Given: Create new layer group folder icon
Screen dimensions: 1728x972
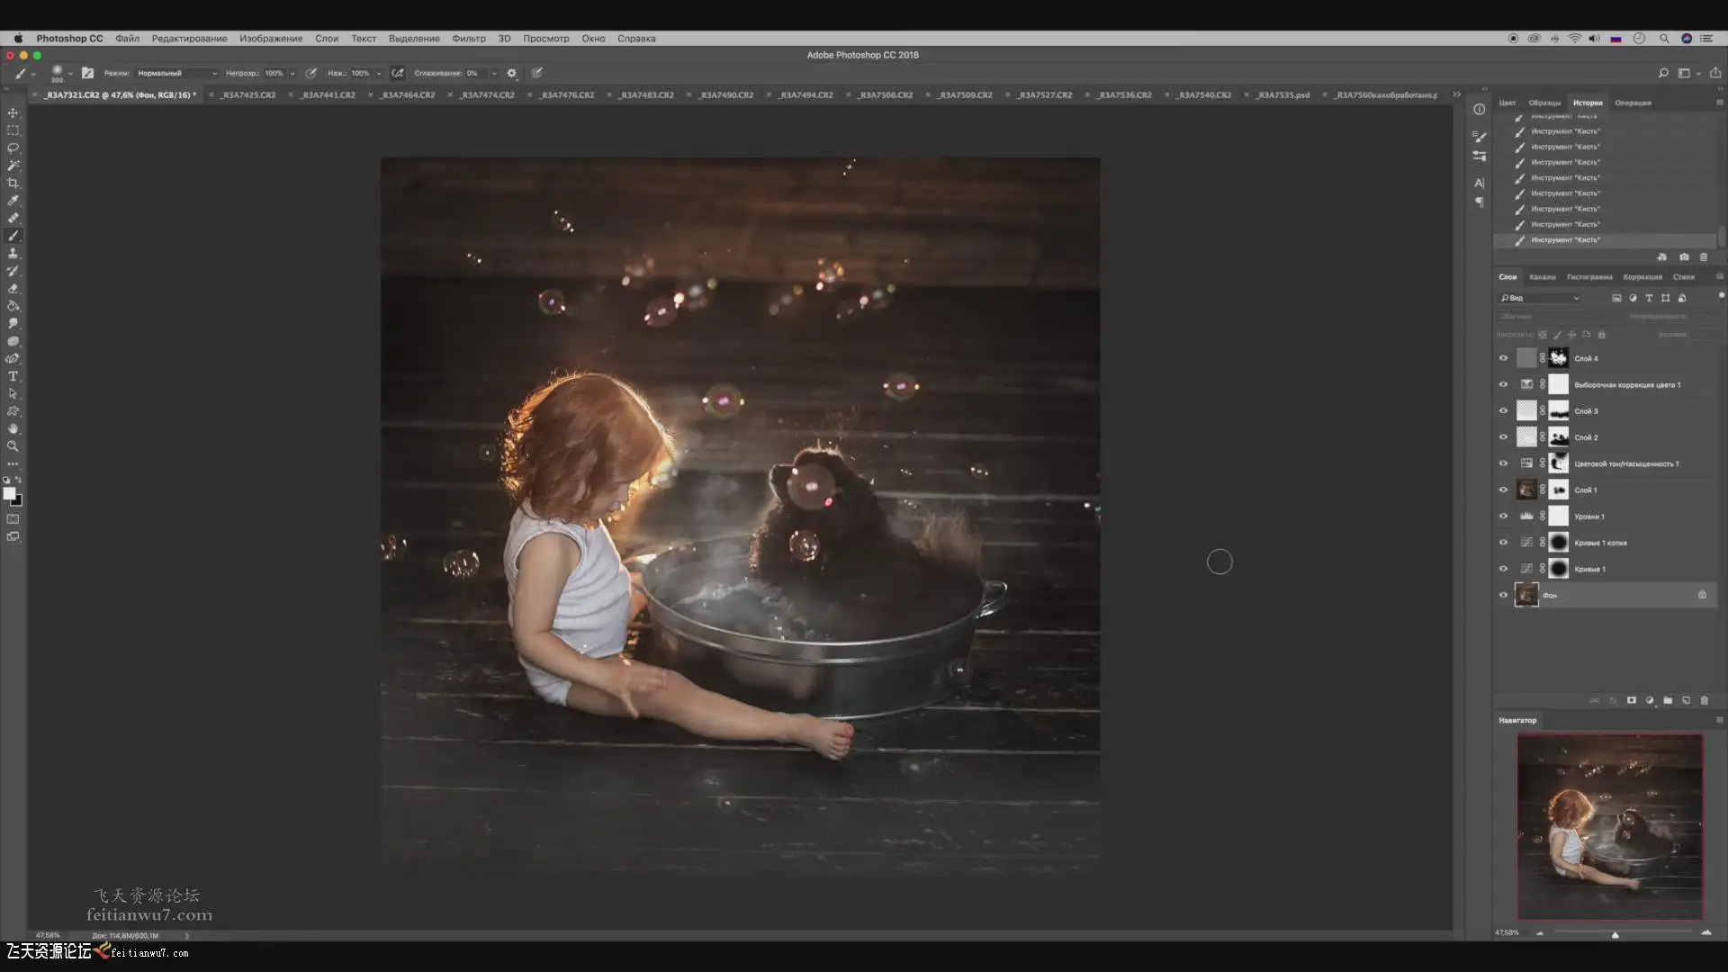Looking at the screenshot, I should pos(1668,700).
